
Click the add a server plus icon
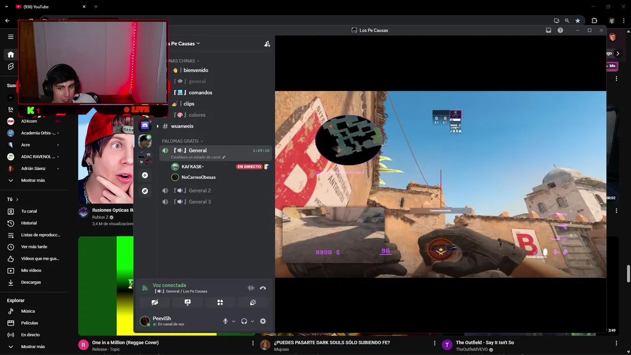(145, 175)
